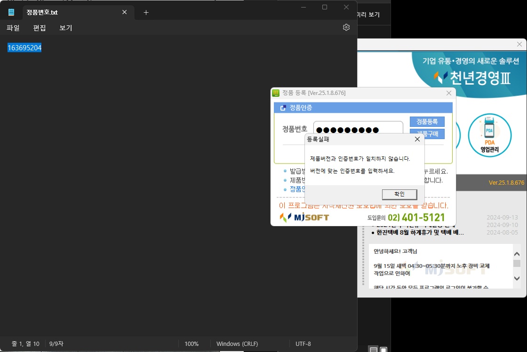This screenshot has height=352, width=527.
Task: Click orange Ver.25.1.8.676 version label
Action: point(506,182)
